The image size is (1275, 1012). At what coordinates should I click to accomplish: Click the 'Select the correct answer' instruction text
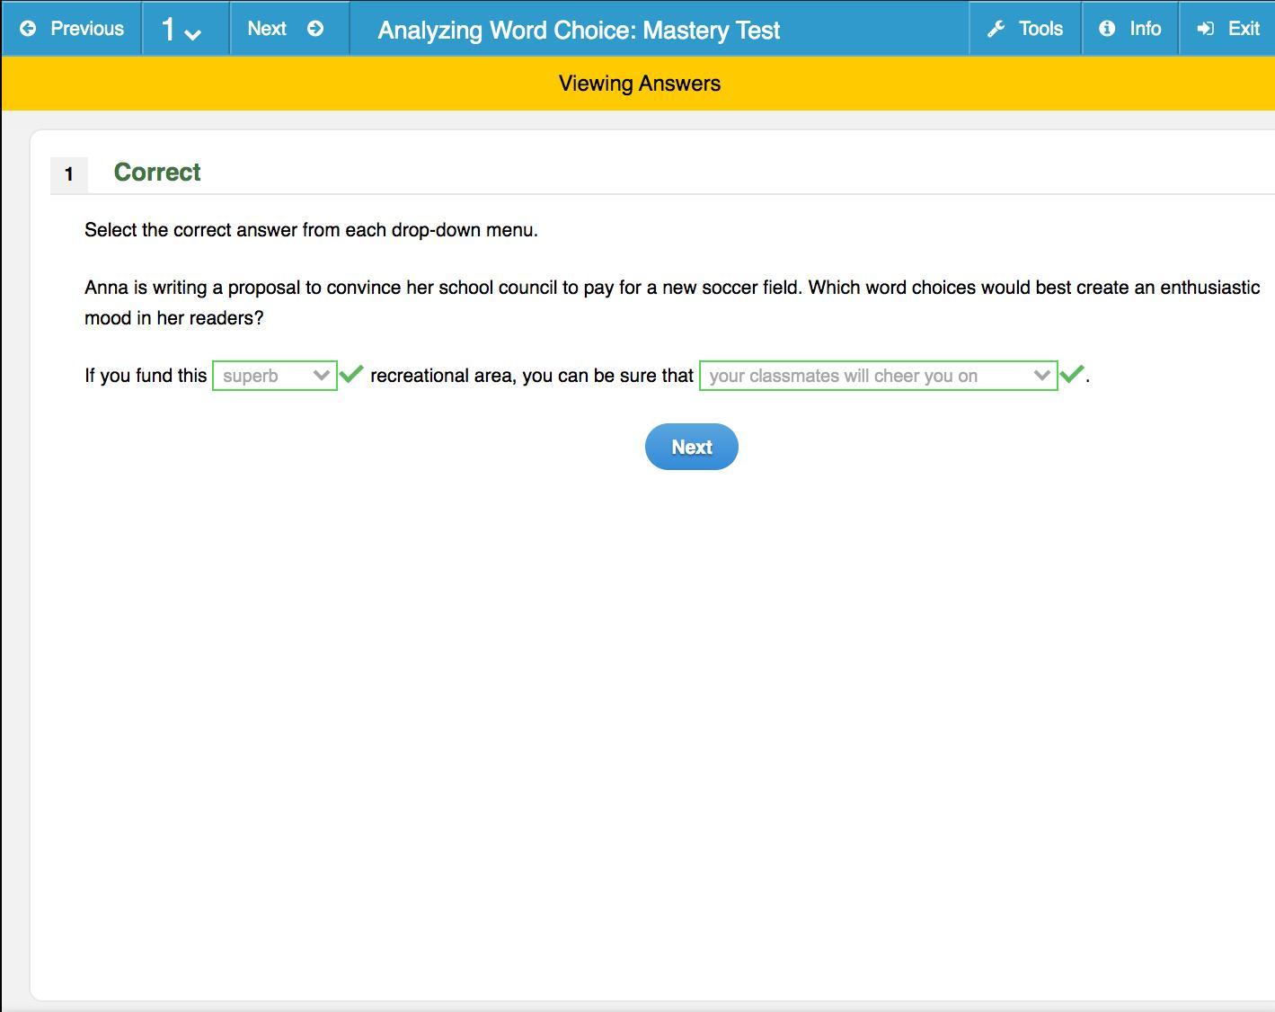click(311, 230)
